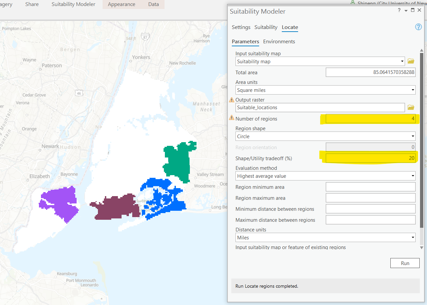Switch to the Environments tab

coord(279,42)
